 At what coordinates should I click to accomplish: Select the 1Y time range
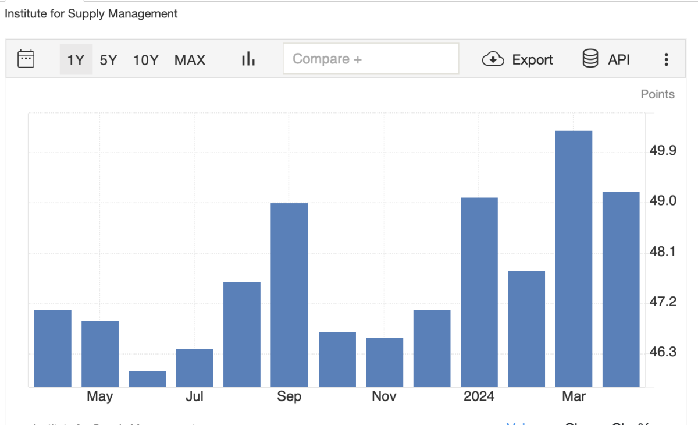76,59
